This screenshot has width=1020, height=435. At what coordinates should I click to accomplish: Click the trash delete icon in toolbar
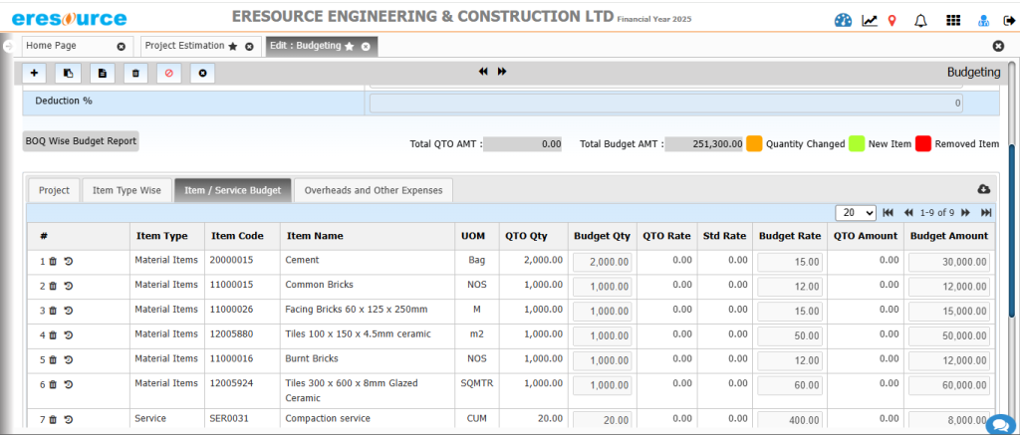point(135,73)
